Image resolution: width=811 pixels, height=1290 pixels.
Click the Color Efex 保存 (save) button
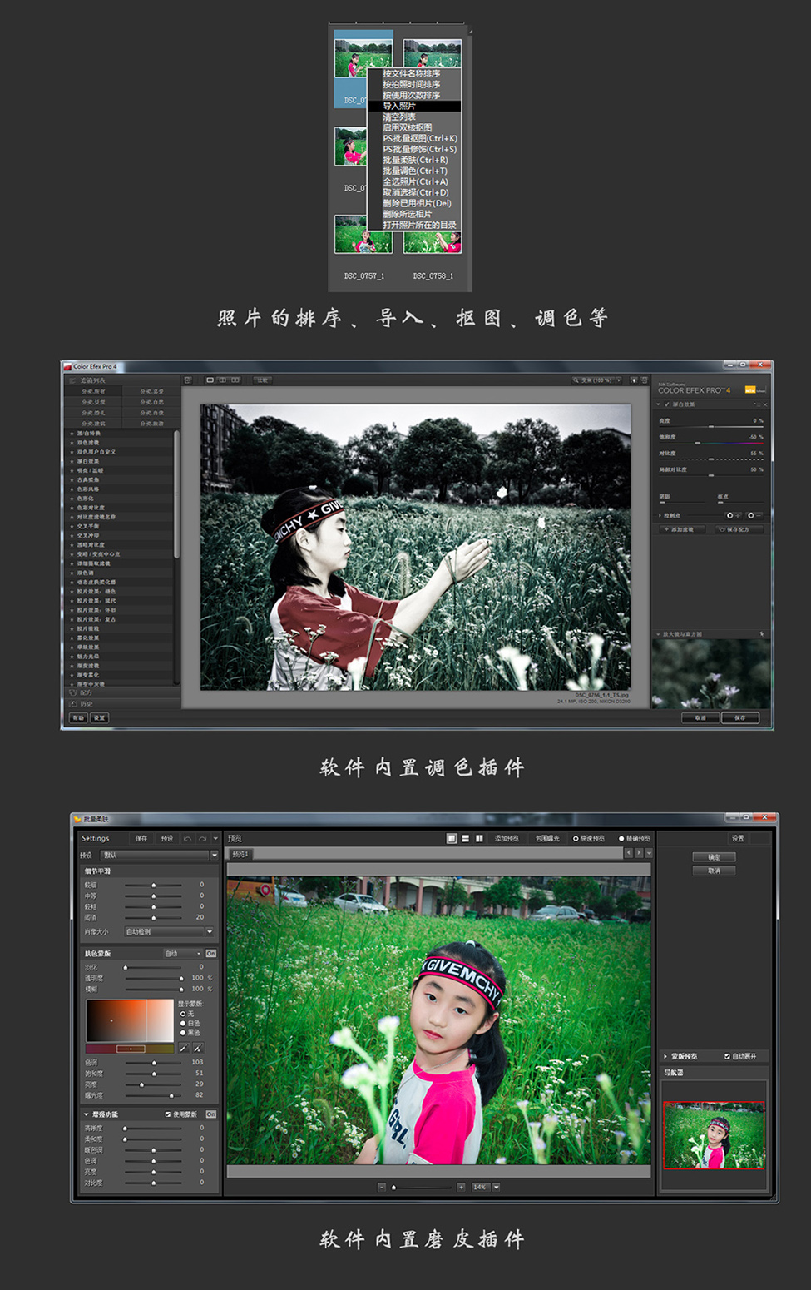(x=740, y=717)
